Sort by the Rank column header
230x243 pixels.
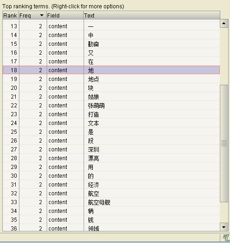(11, 15)
